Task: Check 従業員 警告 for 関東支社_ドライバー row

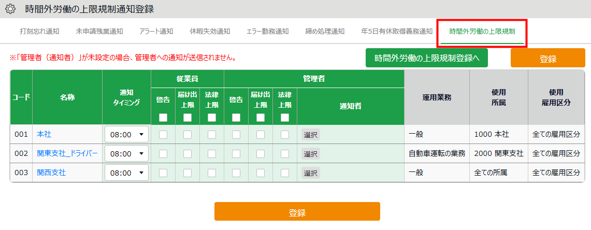Action: point(163,153)
